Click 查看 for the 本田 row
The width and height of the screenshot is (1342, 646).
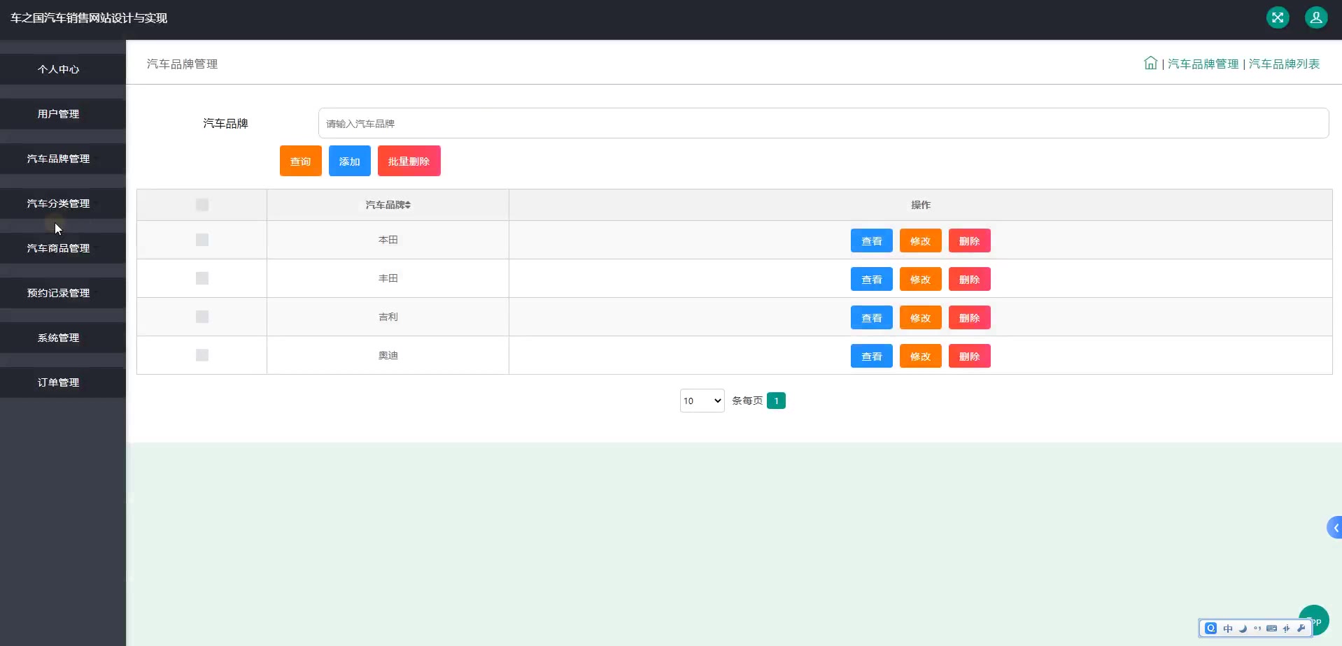pos(872,241)
